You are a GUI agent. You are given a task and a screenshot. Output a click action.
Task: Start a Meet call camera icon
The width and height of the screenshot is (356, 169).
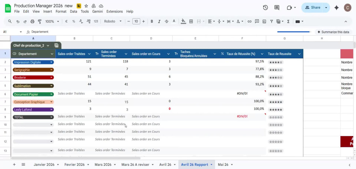tap(289, 7)
